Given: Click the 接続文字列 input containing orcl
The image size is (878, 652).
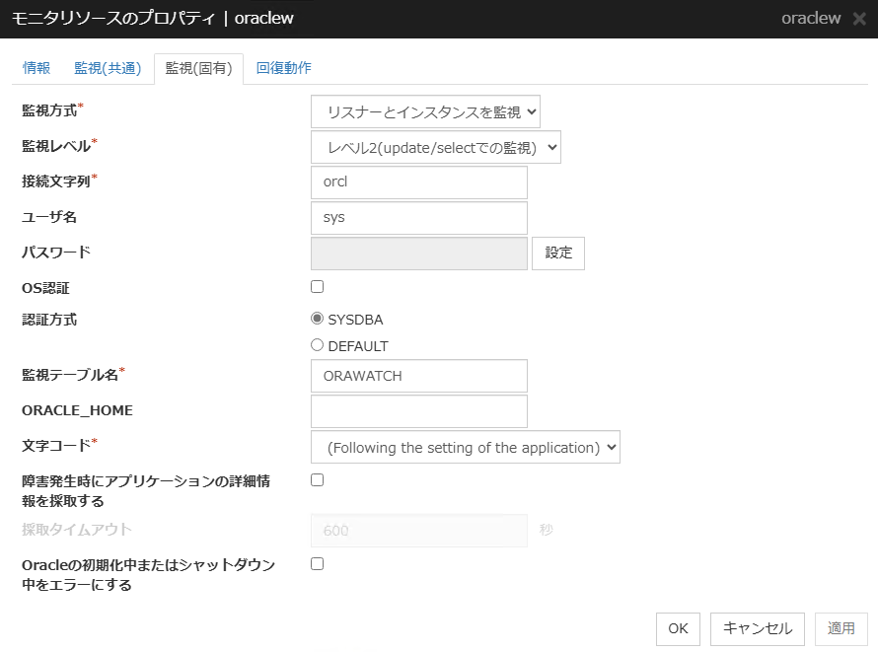Looking at the screenshot, I should point(418,182).
